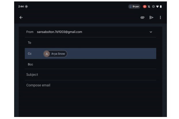Image resolution: width=179 pixels, height=119 pixels.
Task: Tap the clock time in status bar
Action: click(21, 7)
